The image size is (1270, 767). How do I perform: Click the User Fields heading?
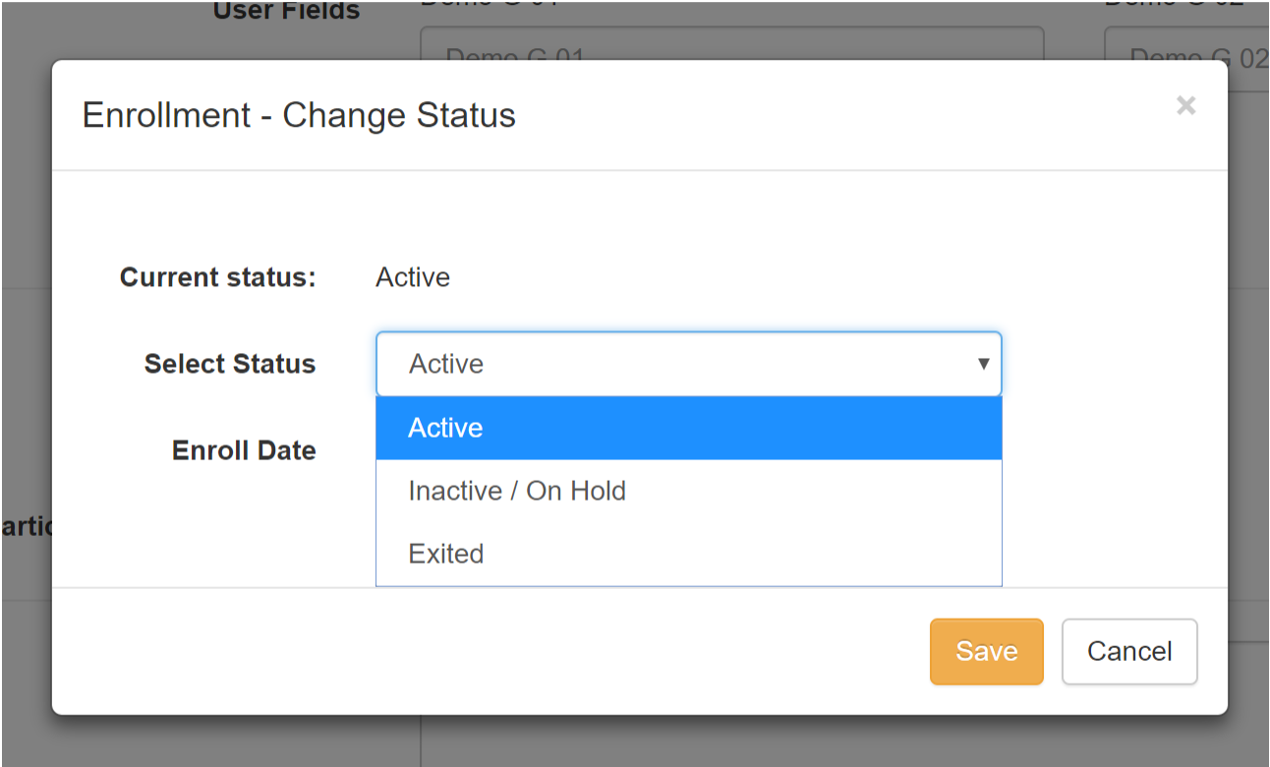click(287, 12)
